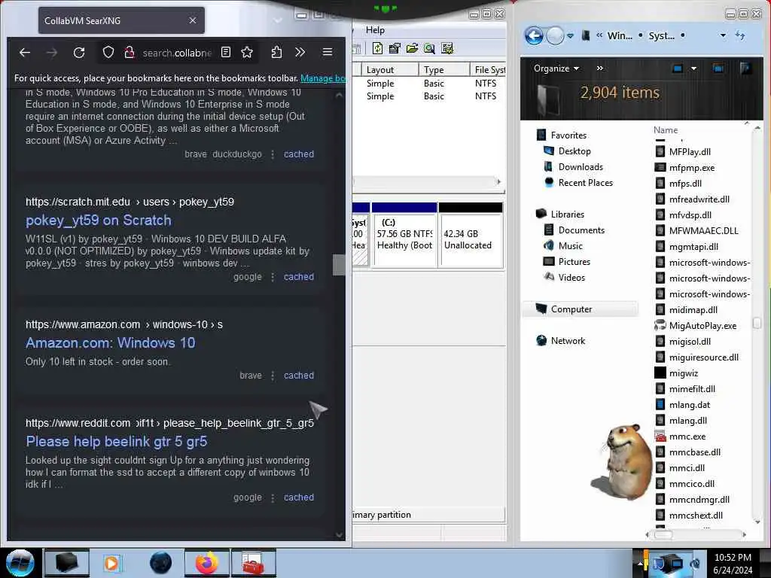The image size is (771, 578).
Task: Select the mmc.exe file
Action: tap(687, 436)
